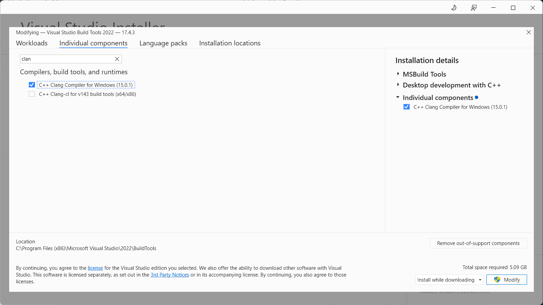The image size is (543, 305).
Task: Expand Desktop development with C++ node
Action: (398, 85)
